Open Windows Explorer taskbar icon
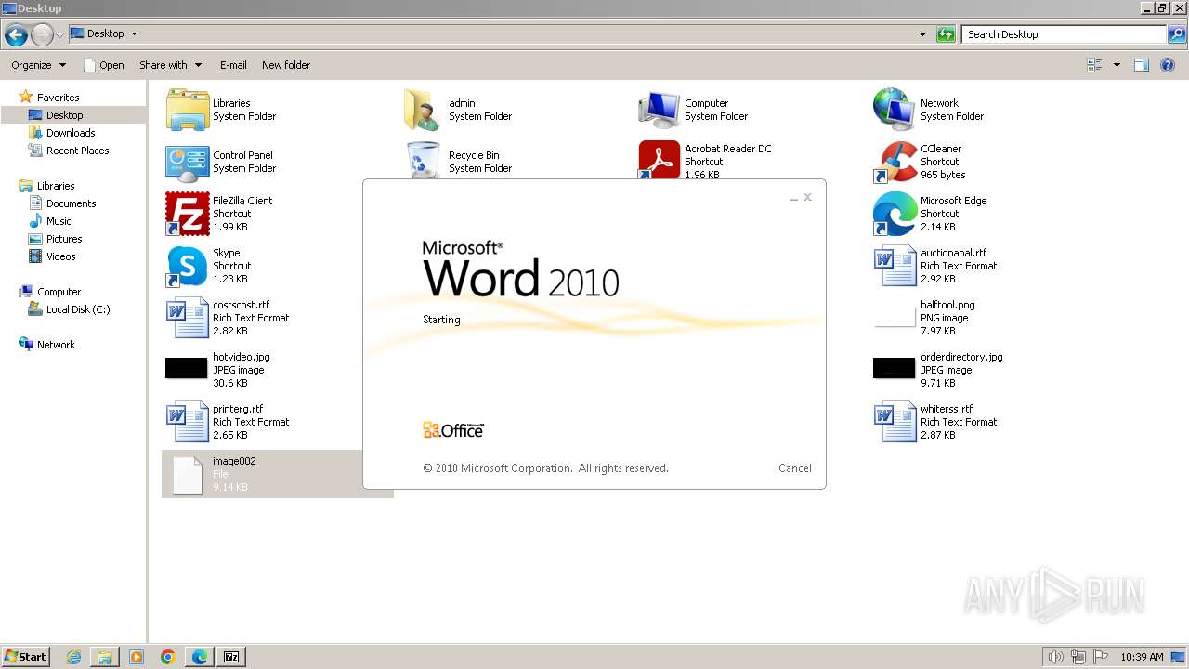Viewport: 1189px width, 669px height. (x=105, y=657)
